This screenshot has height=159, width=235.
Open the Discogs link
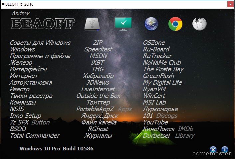click(x=167, y=116)
